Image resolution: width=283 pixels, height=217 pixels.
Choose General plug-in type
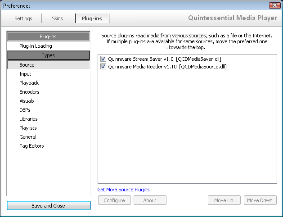point(49,137)
